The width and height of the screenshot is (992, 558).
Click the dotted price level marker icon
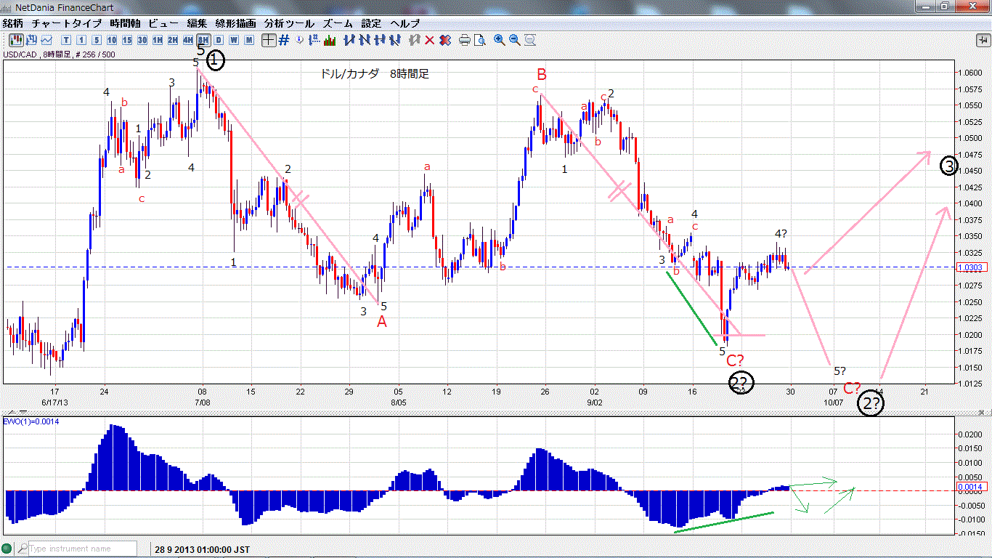314,40
